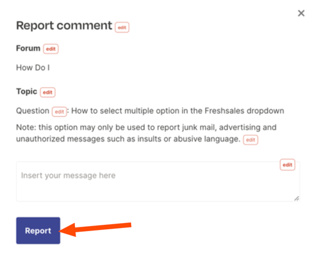Click the Note about junk mail text
This screenshot has height=265, width=315.
click(x=146, y=133)
